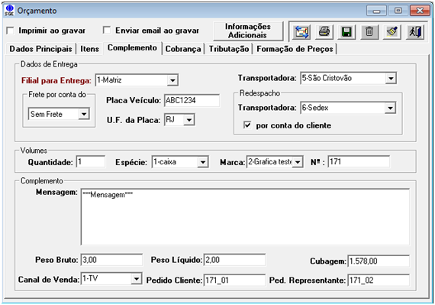Focus the Pedido Cliente field

pos(234,281)
